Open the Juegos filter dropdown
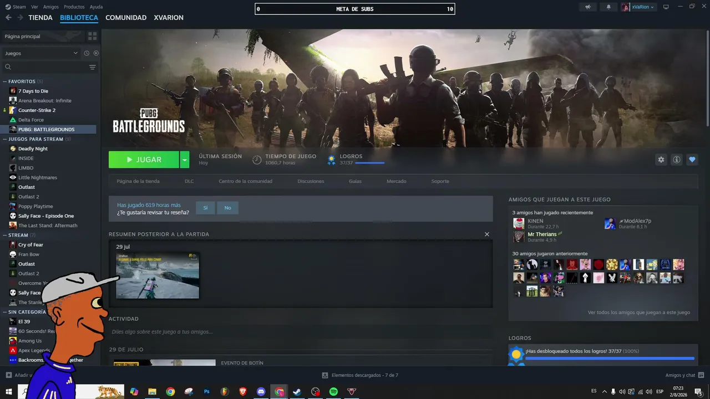 [42, 53]
